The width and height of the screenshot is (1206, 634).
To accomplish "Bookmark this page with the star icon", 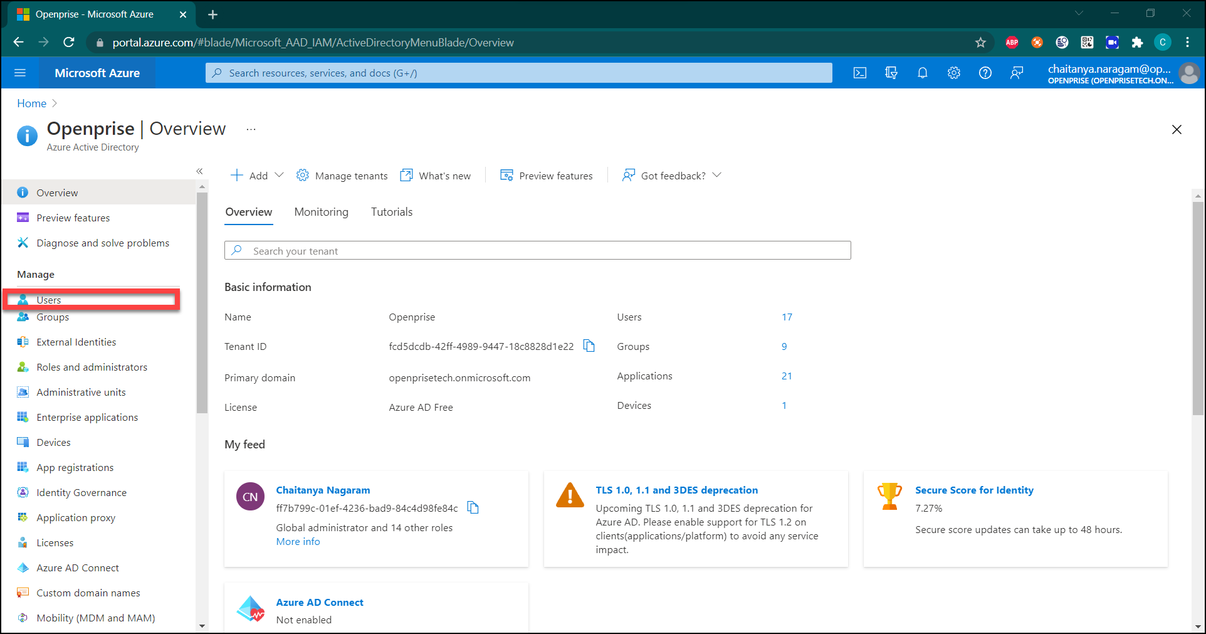I will [x=980, y=43].
